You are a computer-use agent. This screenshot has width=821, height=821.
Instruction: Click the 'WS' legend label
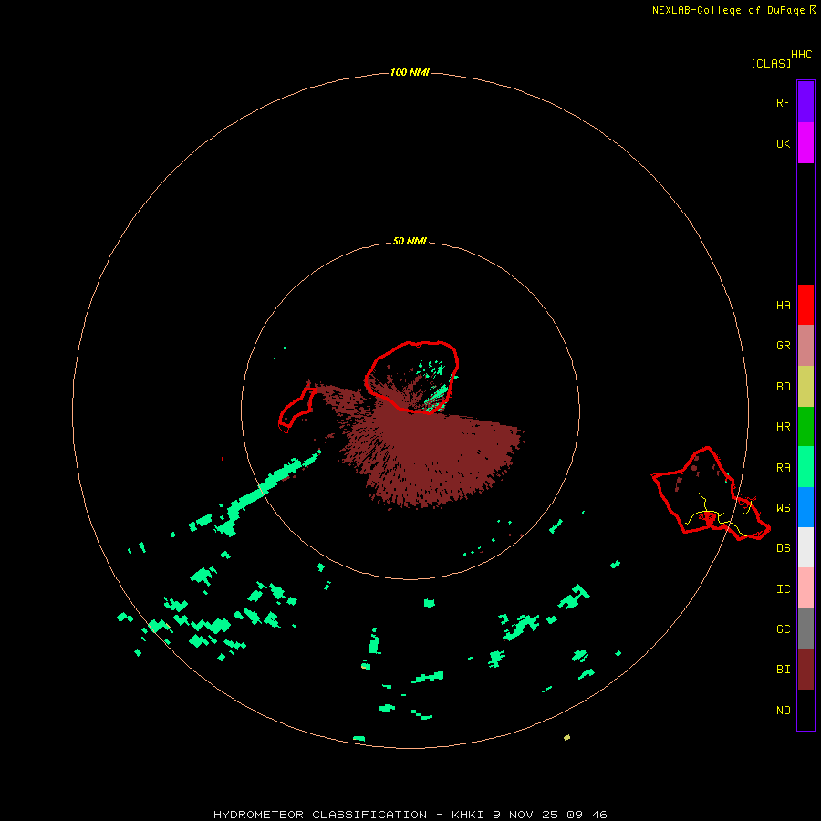[x=784, y=508]
